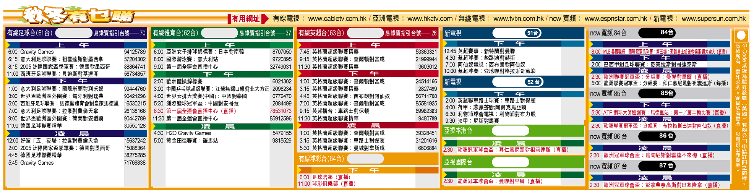Select 意大利足球聯賽：祖雲達斯對墨西拿 row
Viewport: 754px width, 193px height.
76,59
